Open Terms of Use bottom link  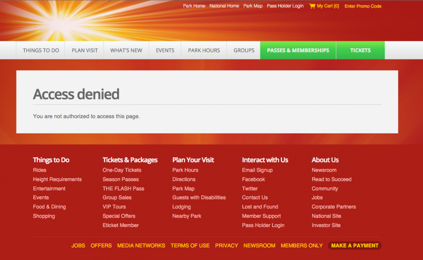[x=190, y=246]
